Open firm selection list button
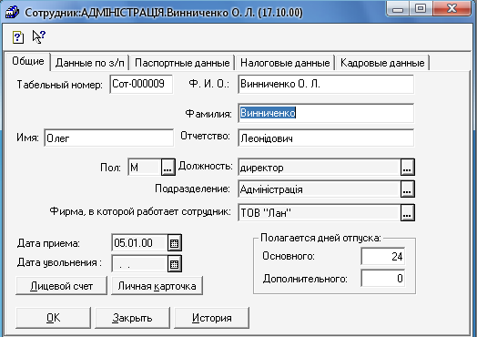477x337 pixels. pyautogui.click(x=407, y=212)
